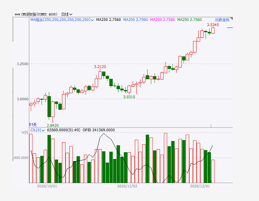Screen dimensions: 259x201
Task: Select the blue MA250 2.7560 legend
Action: point(135,20)
